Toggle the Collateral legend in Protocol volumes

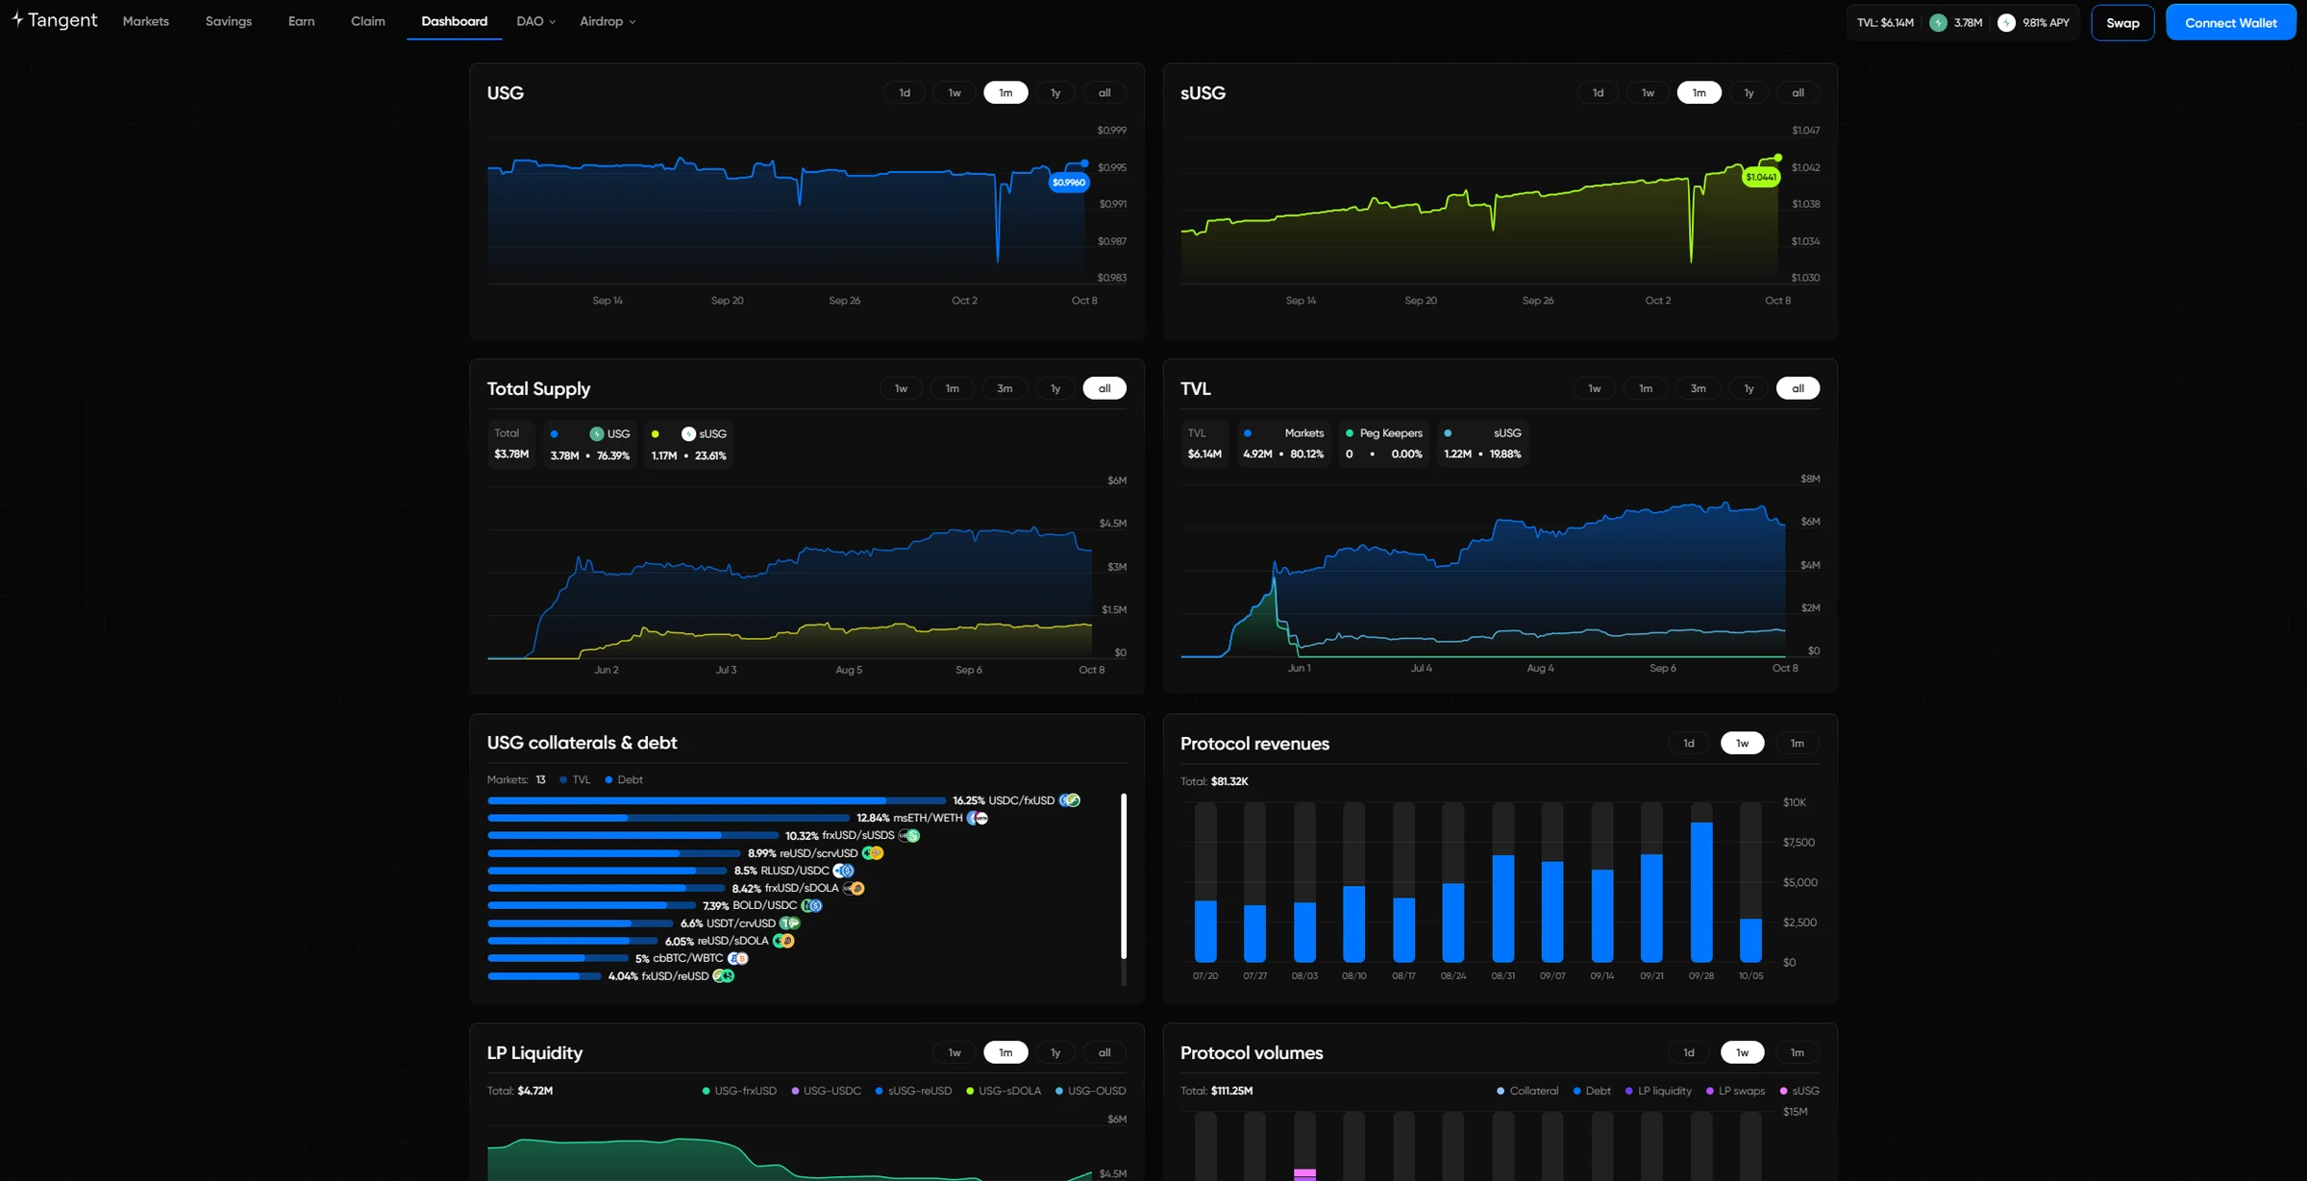point(1527,1091)
